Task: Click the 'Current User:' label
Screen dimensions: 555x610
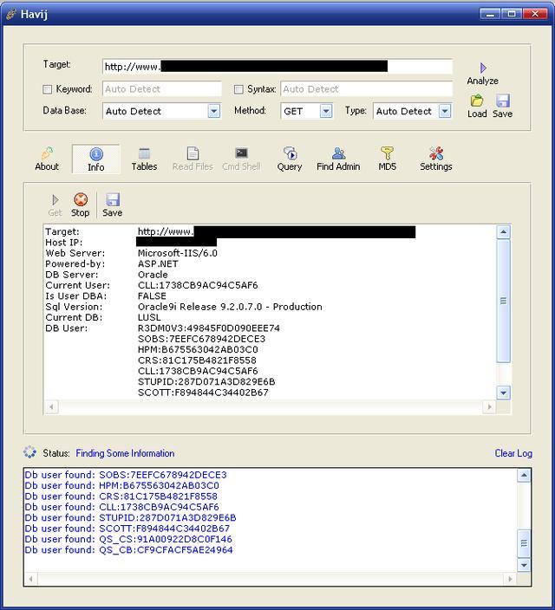Action: (77, 286)
